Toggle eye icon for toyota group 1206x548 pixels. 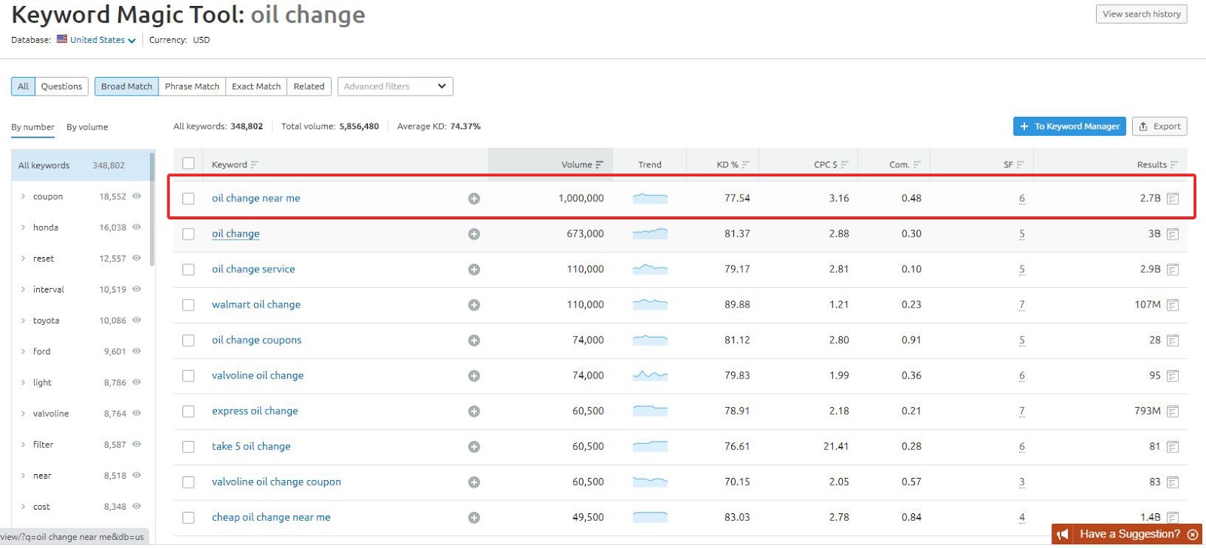pos(136,320)
